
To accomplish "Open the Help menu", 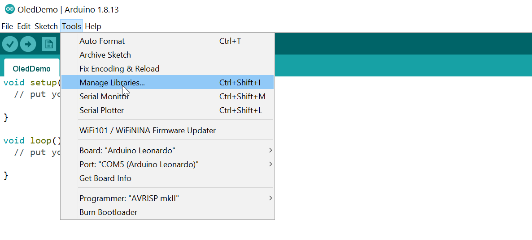I will [x=93, y=26].
